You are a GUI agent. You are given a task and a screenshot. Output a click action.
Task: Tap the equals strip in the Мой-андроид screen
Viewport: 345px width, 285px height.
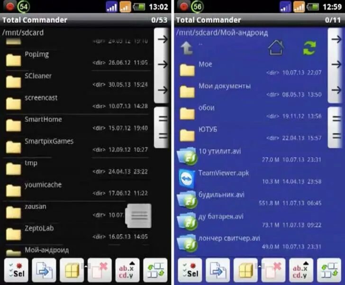(336, 127)
